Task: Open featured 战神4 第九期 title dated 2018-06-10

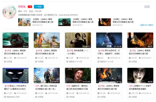Action: point(43,21)
